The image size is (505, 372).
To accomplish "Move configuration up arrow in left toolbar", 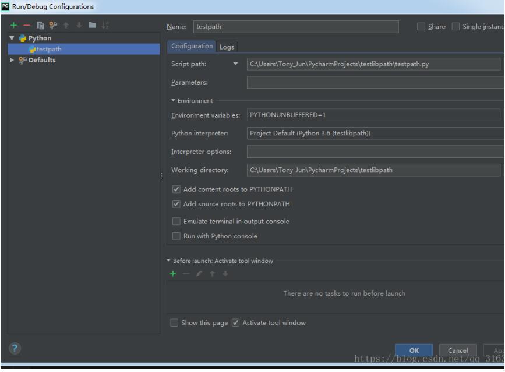I will coord(66,25).
